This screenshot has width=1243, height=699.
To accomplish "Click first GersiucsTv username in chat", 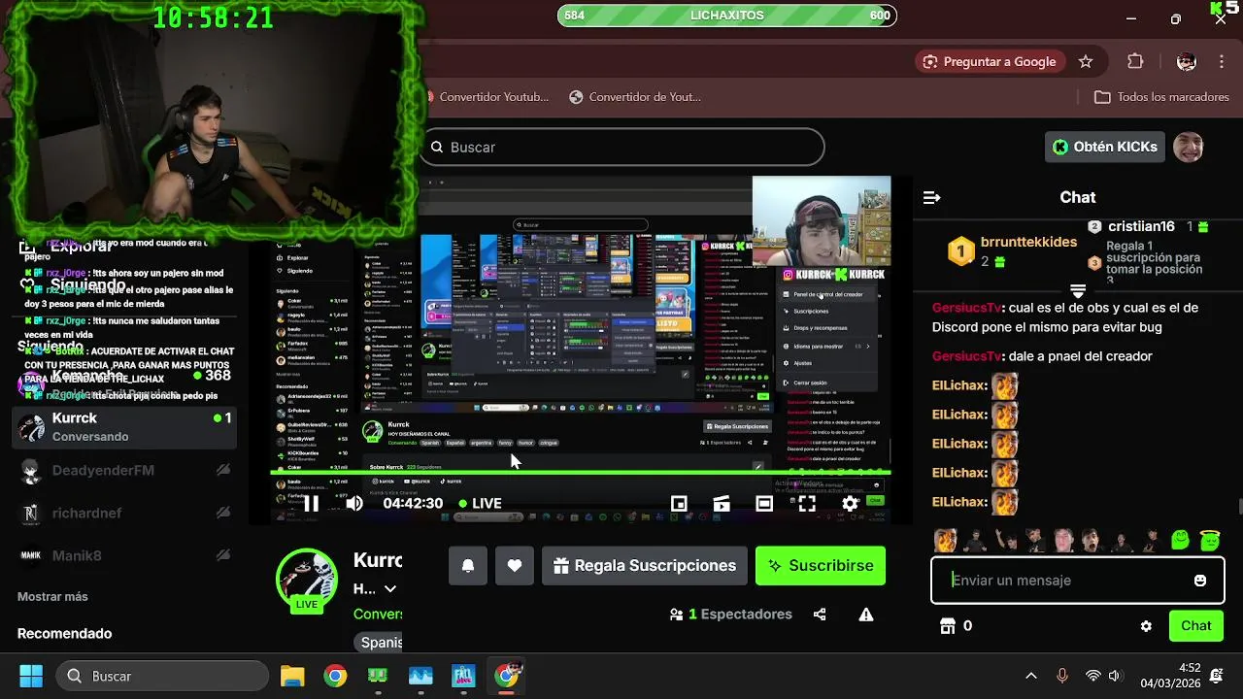I will coord(966,308).
